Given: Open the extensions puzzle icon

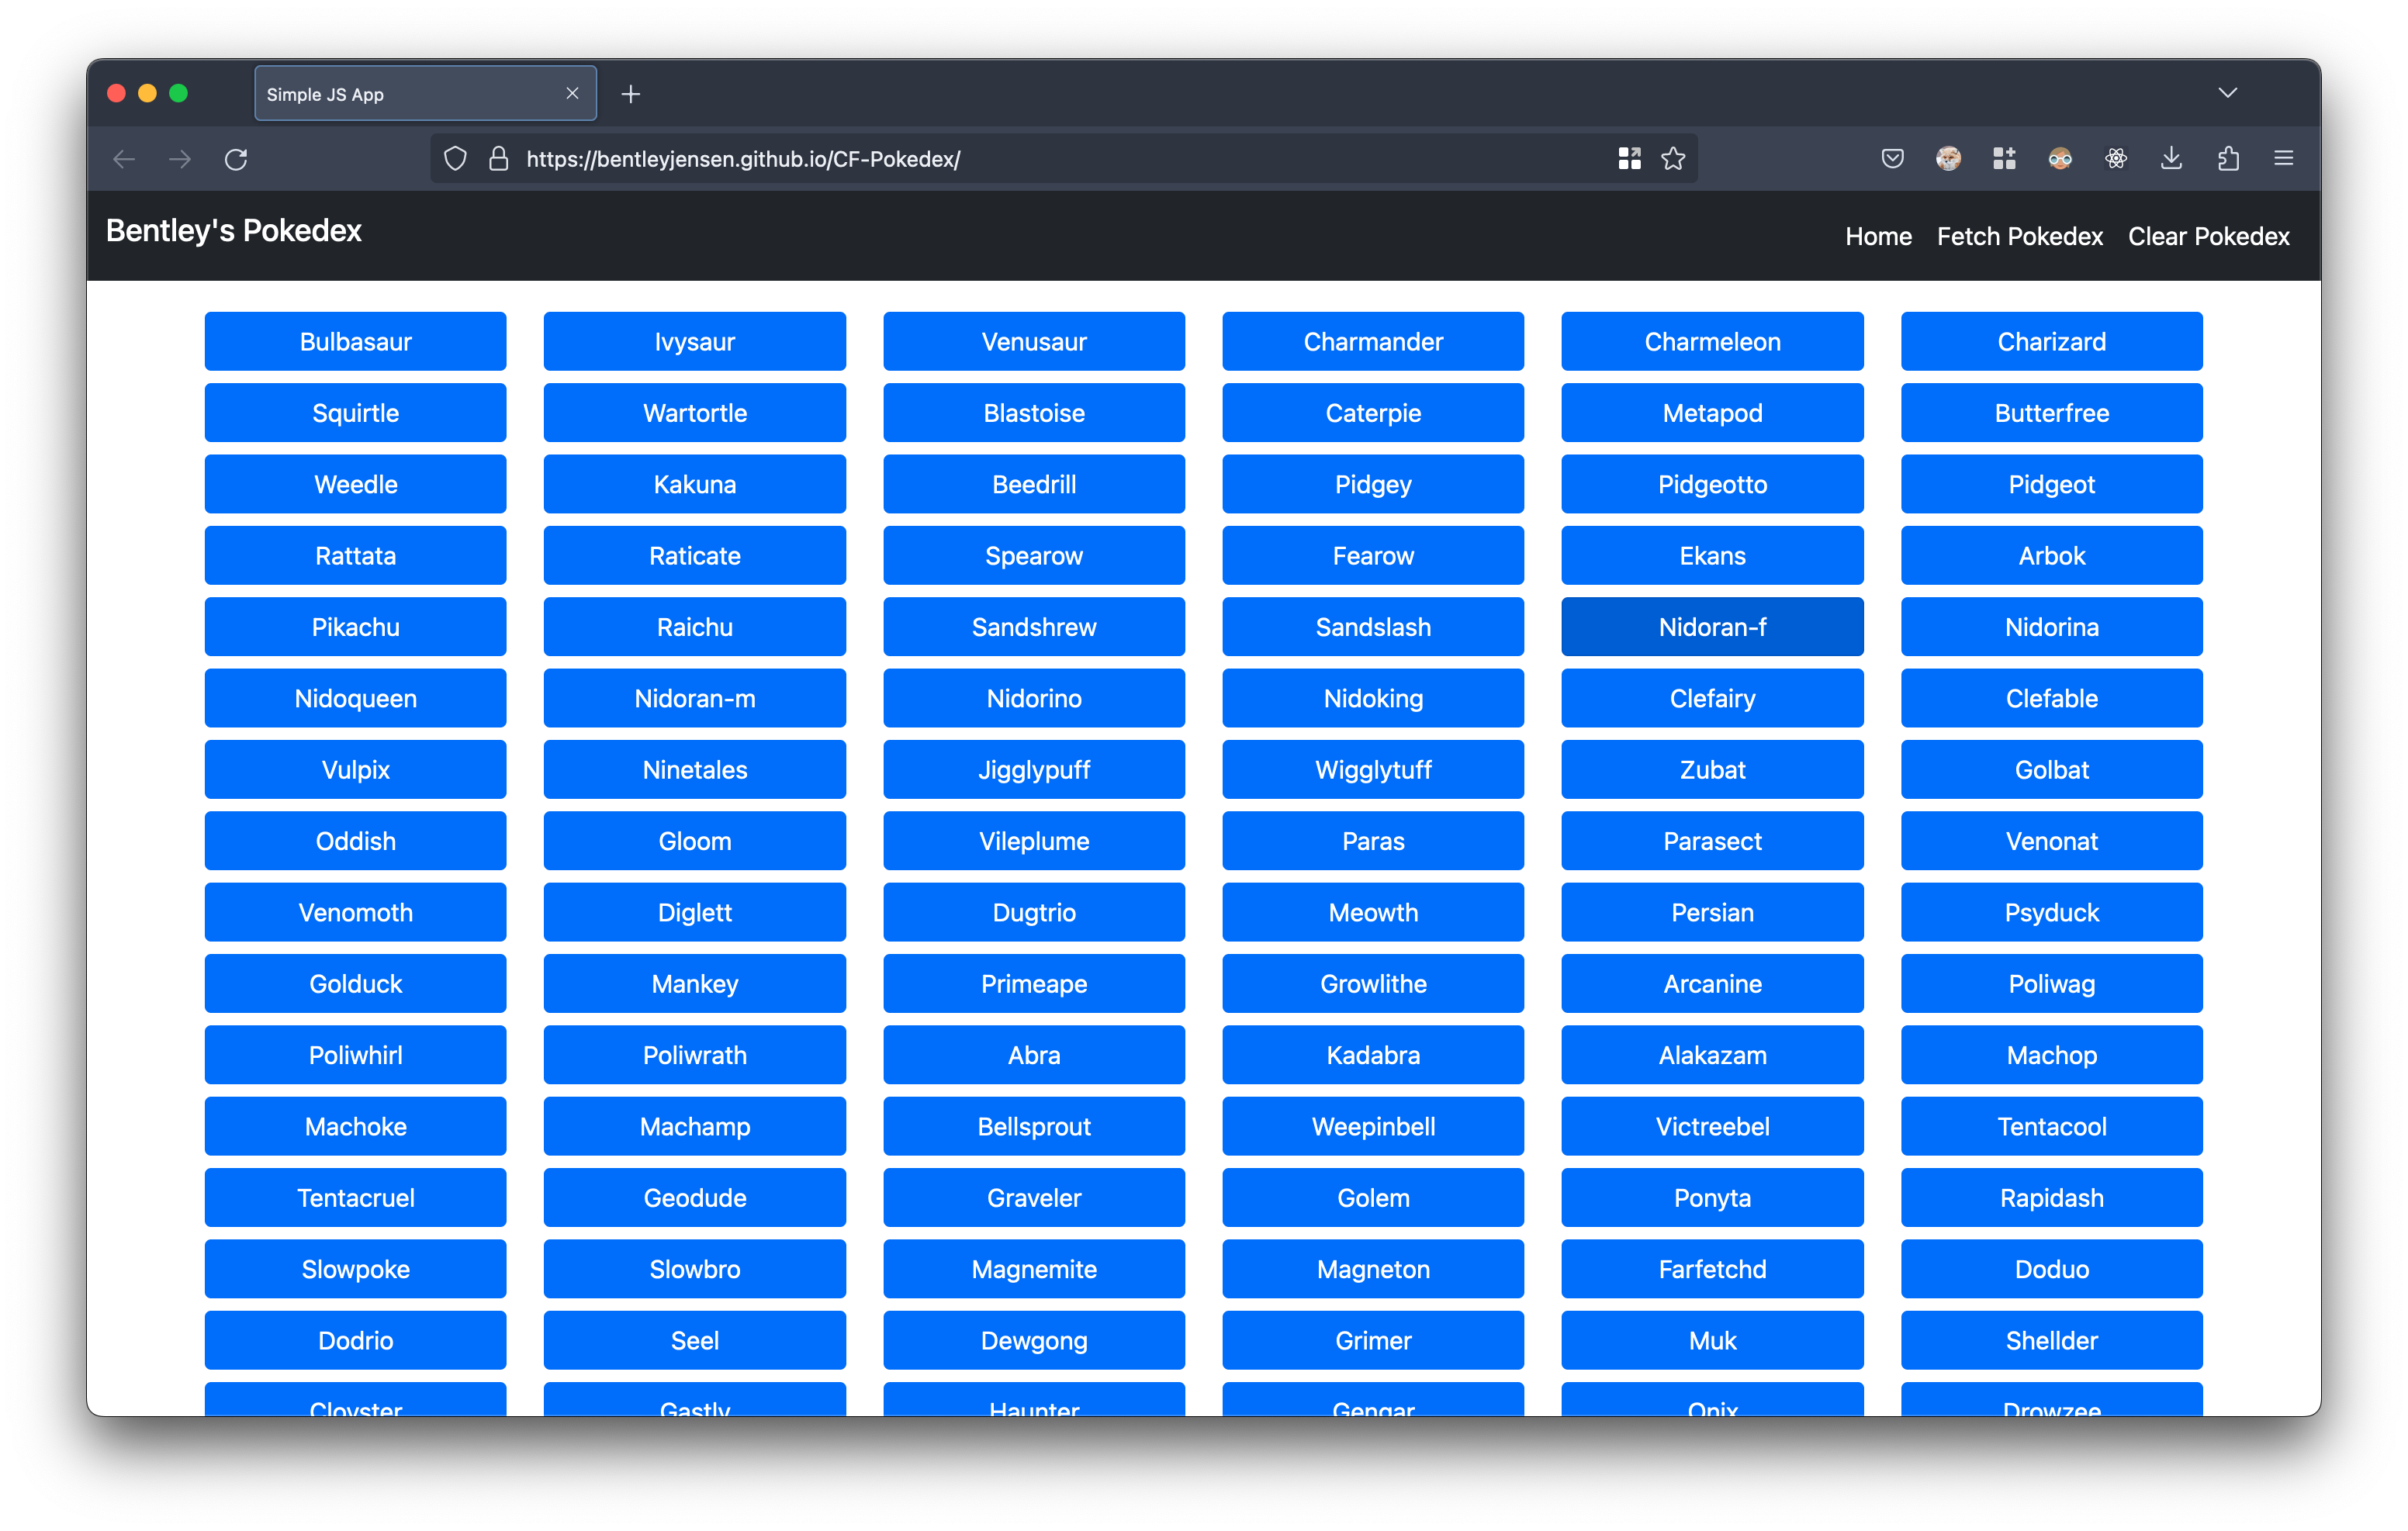Looking at the screenshot, I should coord(2228,159).
